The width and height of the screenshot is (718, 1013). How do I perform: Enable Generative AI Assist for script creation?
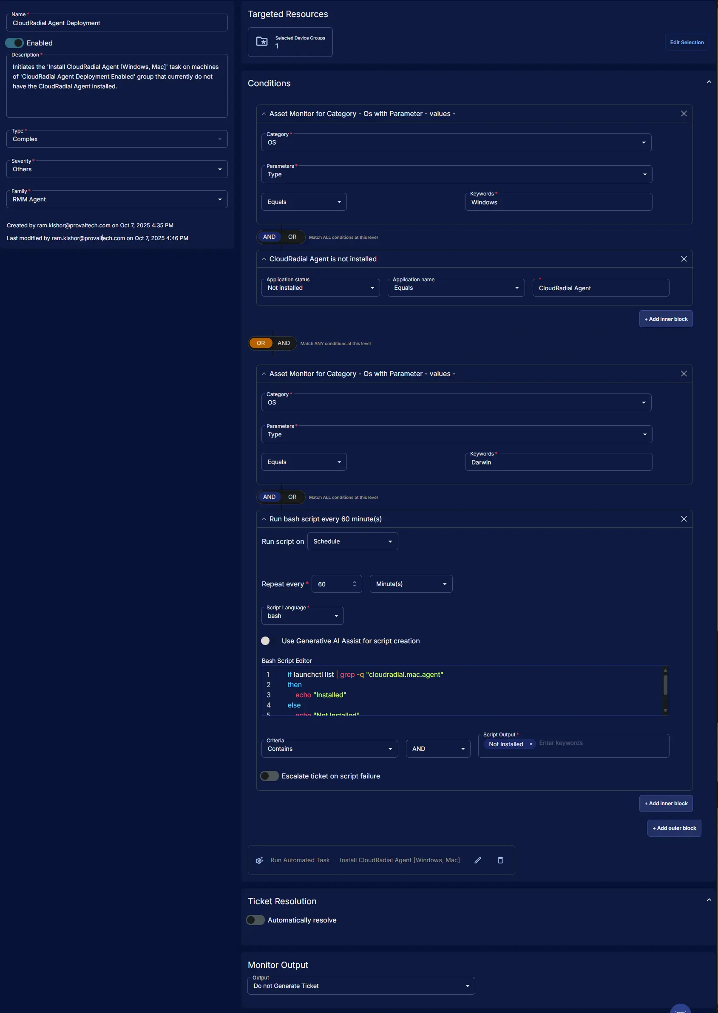pos(266,641)
